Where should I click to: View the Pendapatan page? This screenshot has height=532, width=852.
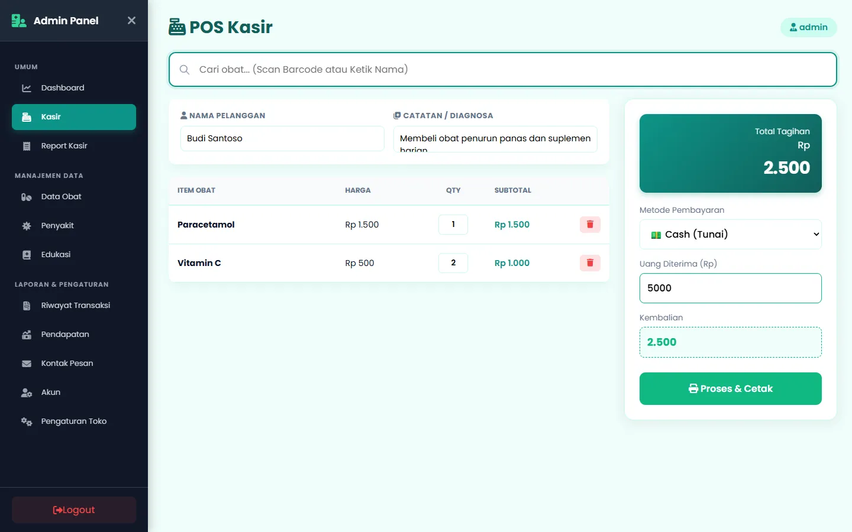coord(74,335)
